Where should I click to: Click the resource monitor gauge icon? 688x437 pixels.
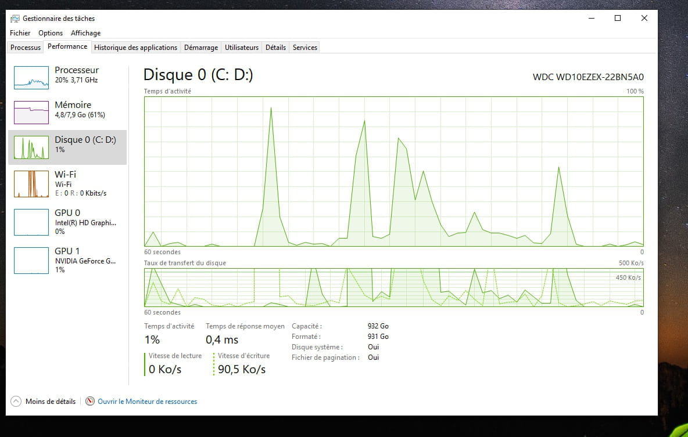pyautogui.click(x=90, y=401)
